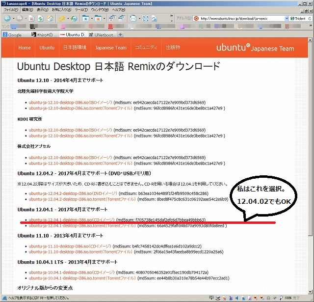Open the ファイル(F) menu
This screenshot has width=314, height=302.
coord(11,10)
